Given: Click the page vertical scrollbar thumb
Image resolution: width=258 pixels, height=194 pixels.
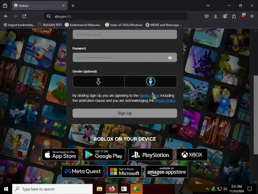Looking at the screenshot, I should [x=256, y=115].
